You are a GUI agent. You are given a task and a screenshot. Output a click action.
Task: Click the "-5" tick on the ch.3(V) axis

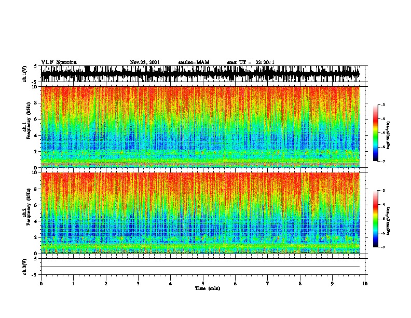point(35,275)
